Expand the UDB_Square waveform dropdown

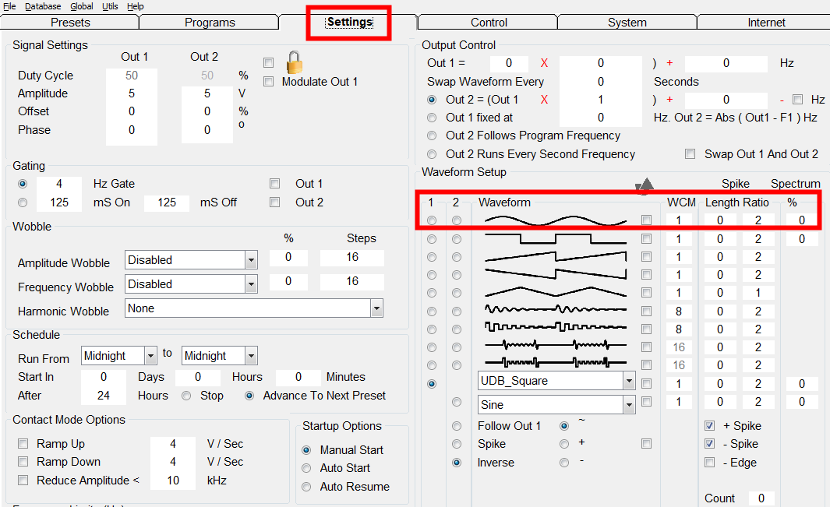point(629,381)
